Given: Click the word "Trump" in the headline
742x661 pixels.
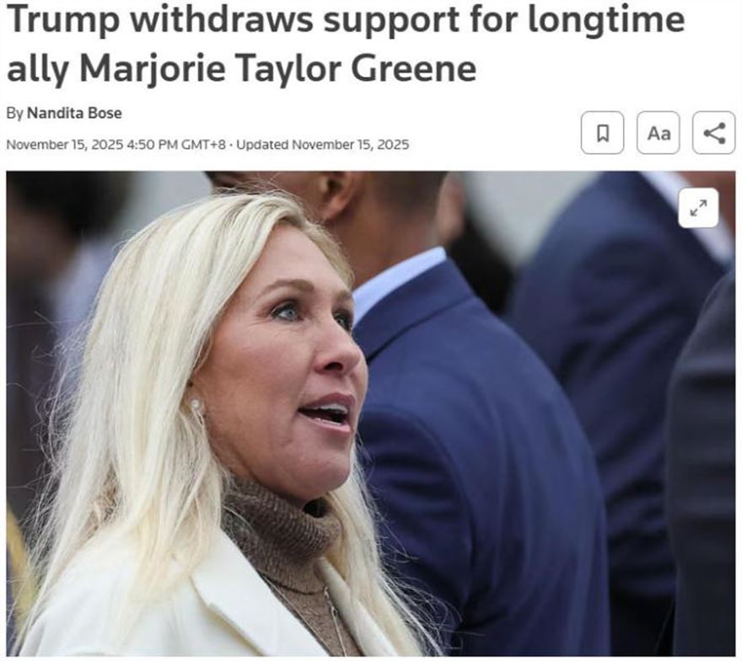Looking at the screenshot, I should pyautogui.click(x=63, y=21).
